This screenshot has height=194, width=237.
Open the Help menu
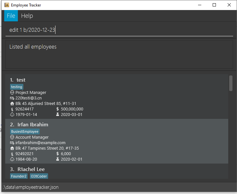27,16
